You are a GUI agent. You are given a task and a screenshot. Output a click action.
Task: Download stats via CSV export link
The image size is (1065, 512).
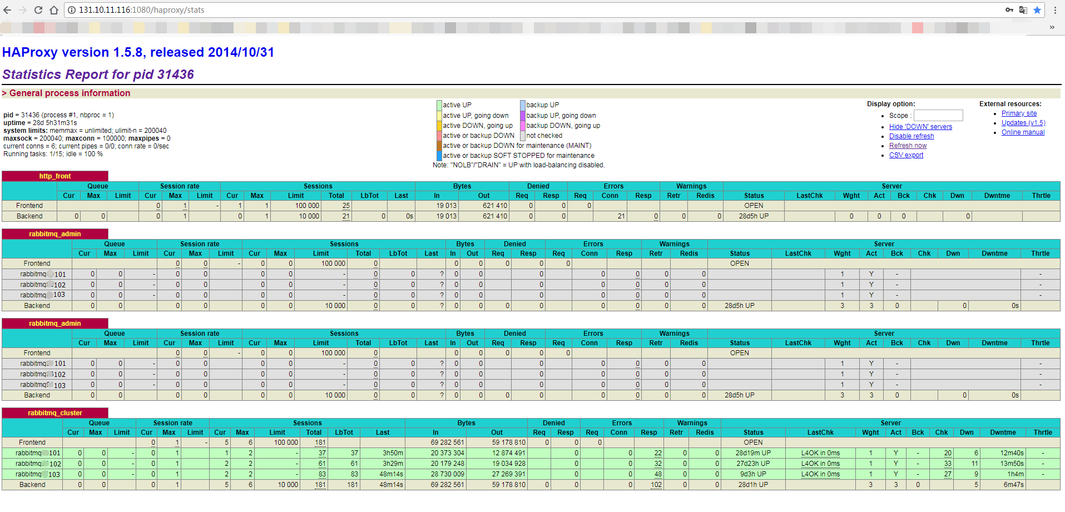(906, 155)
